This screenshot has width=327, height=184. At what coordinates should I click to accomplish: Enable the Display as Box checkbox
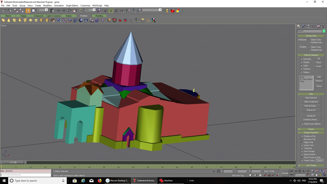coord(302,136)
